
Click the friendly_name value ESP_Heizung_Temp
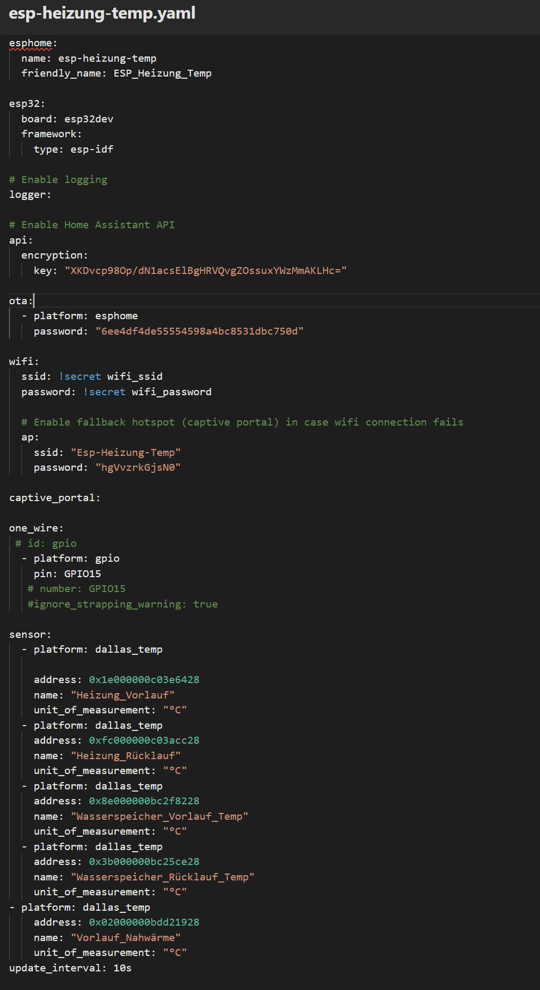tap(162, 73)
